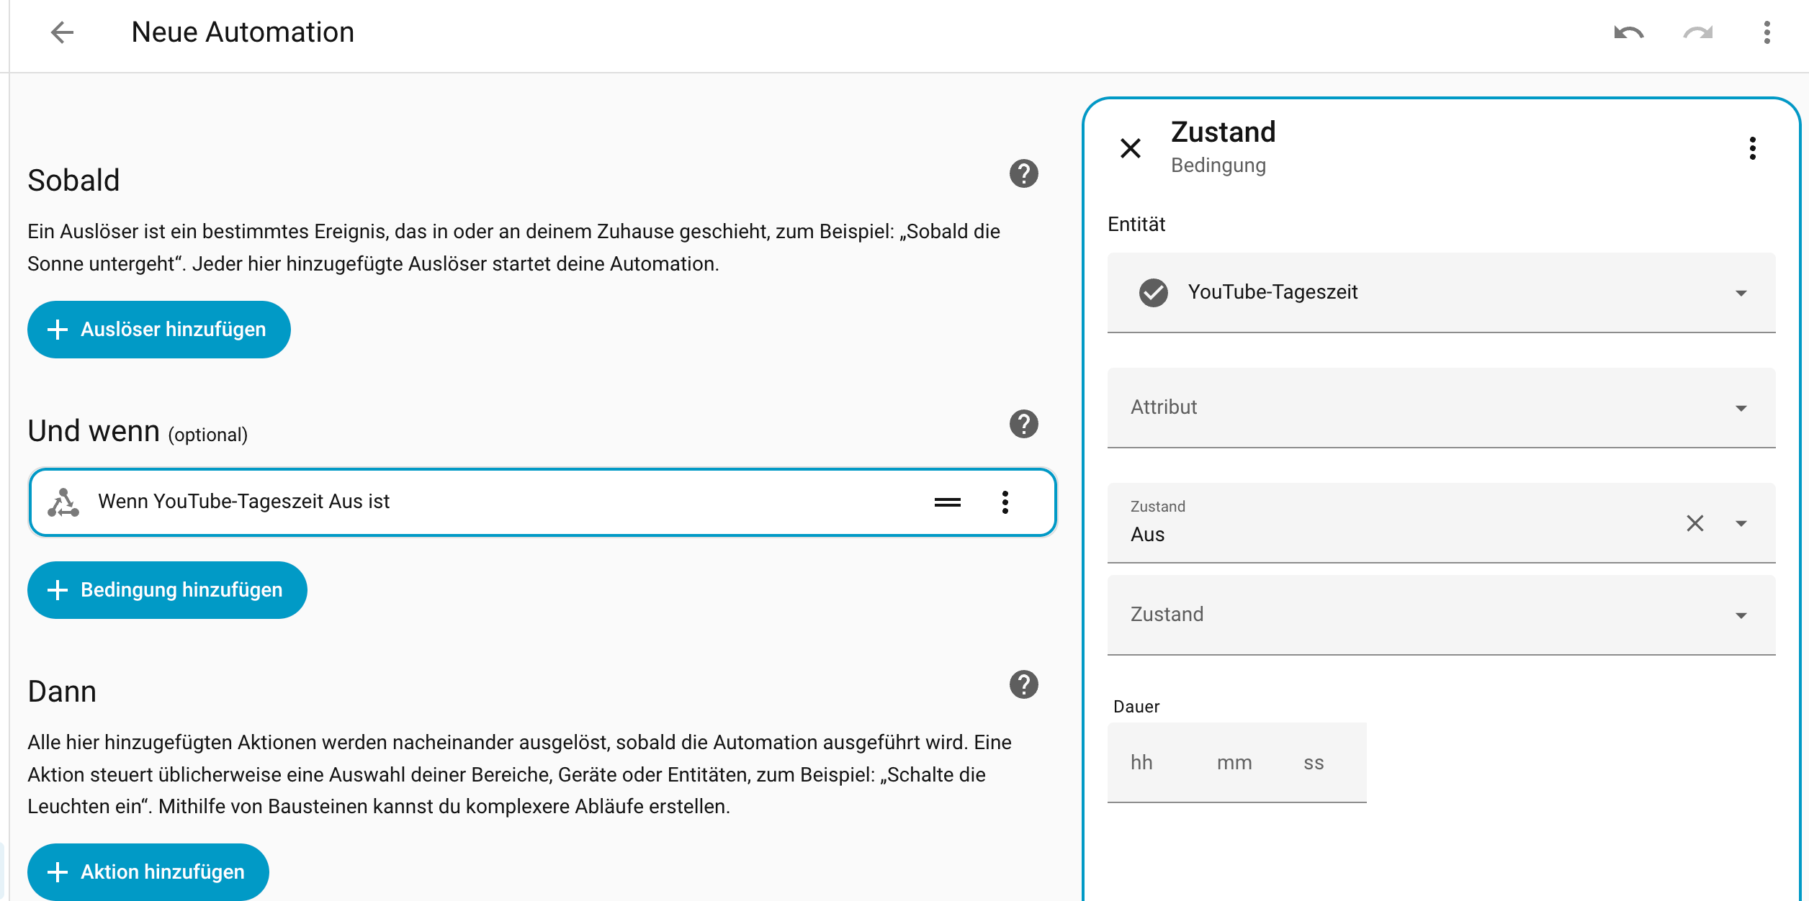Open help for the Sobald section
This screenshot has width=1809, height=901.
tap(1023, 173)
